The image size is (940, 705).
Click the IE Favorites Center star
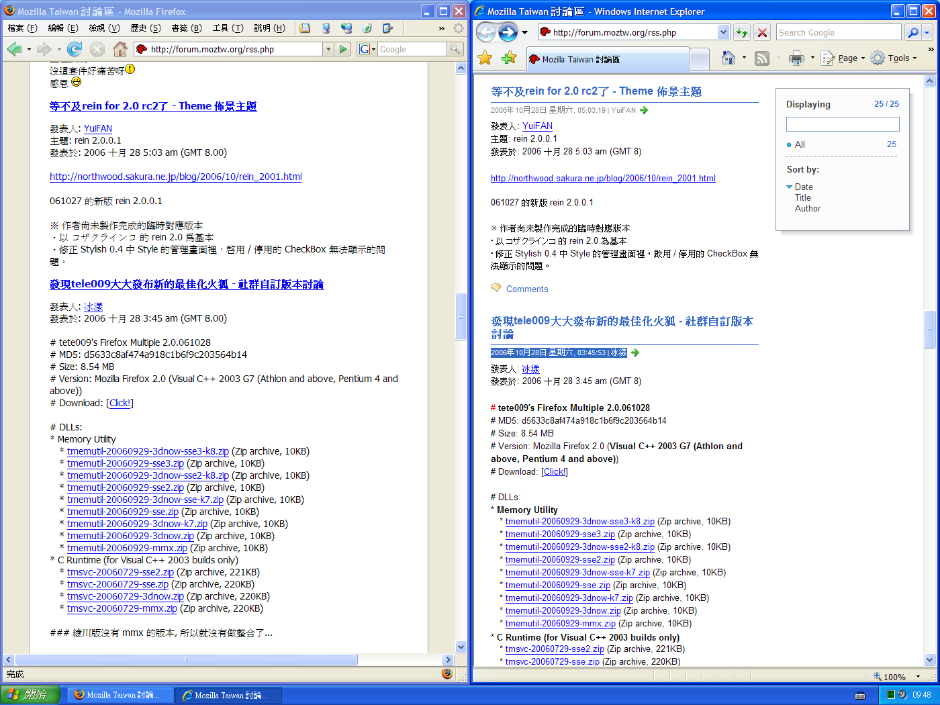[x=485, y=58]
